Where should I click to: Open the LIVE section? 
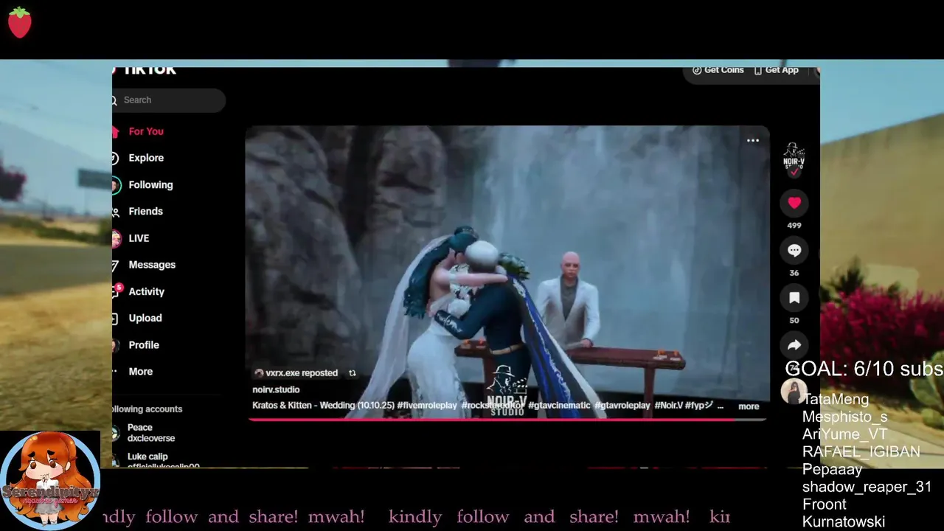click(139, 238)
